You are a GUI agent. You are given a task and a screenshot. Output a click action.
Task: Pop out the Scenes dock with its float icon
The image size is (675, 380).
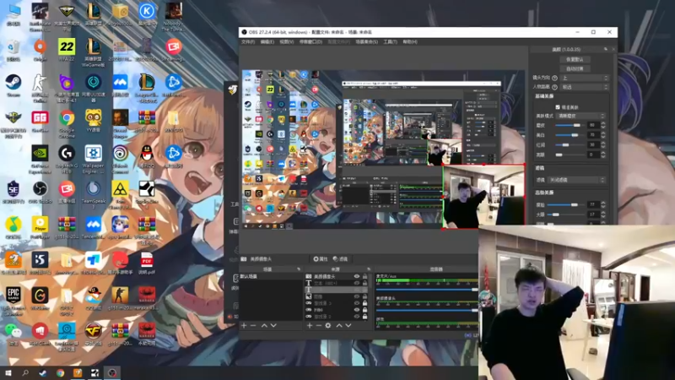299,269
